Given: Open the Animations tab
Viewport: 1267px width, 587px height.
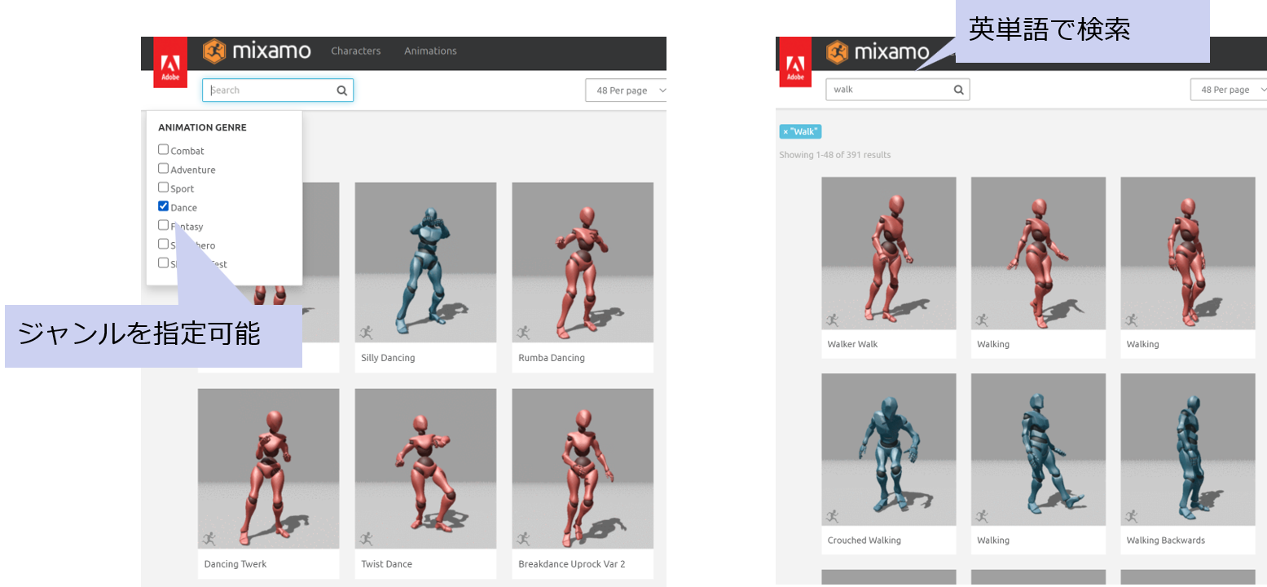Looking at the screenshot, I should click(430, 51).
